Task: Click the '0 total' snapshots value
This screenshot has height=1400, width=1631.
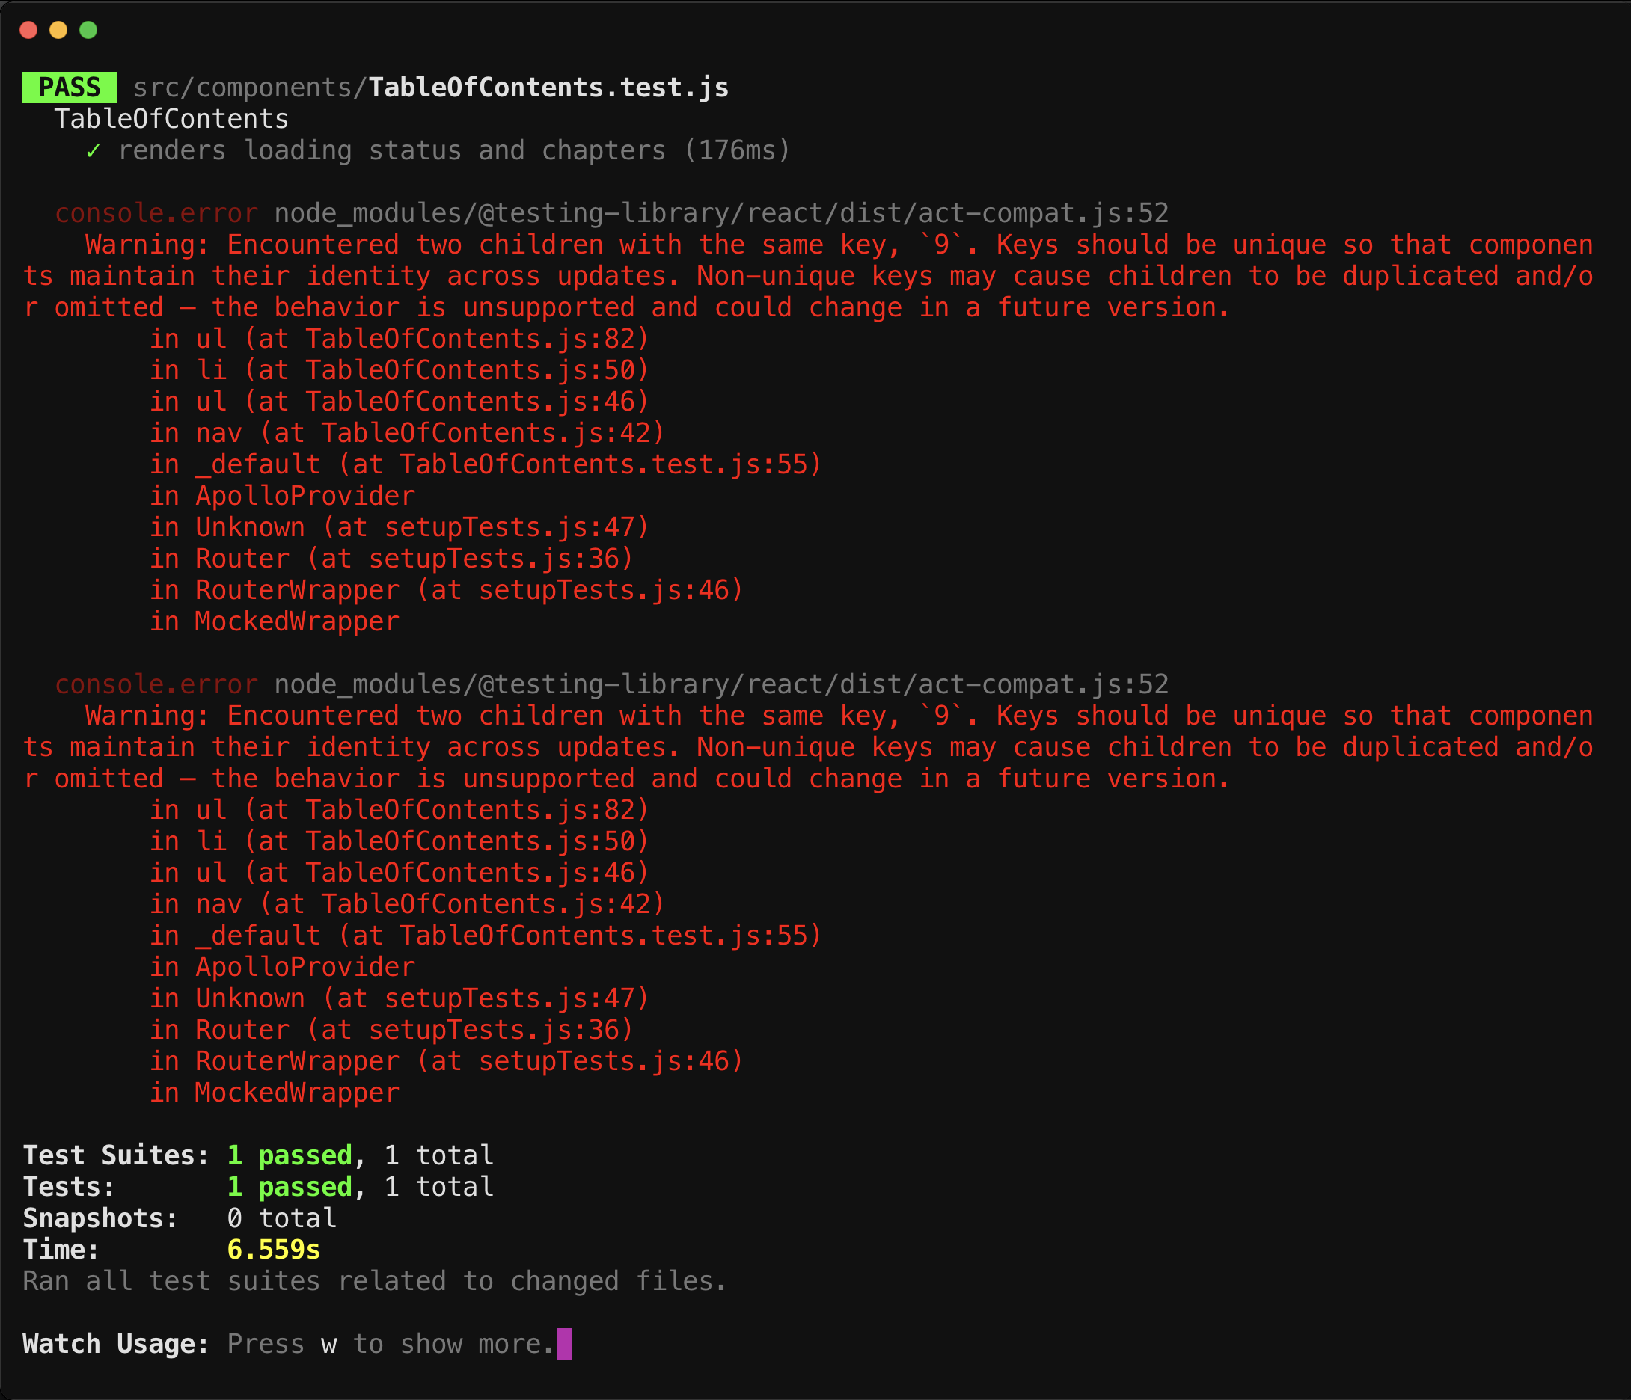Action: pyautogui.click(x=282, y=1218)
